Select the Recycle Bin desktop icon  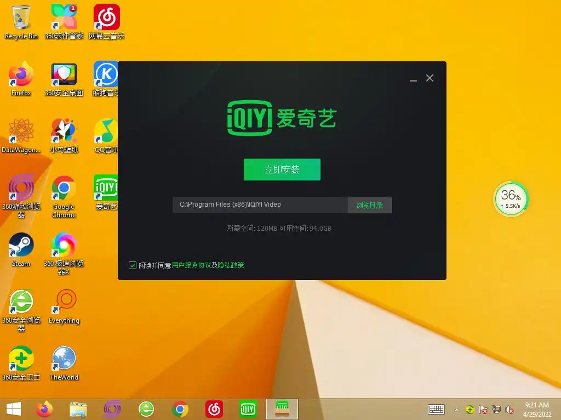pos(21,22)
